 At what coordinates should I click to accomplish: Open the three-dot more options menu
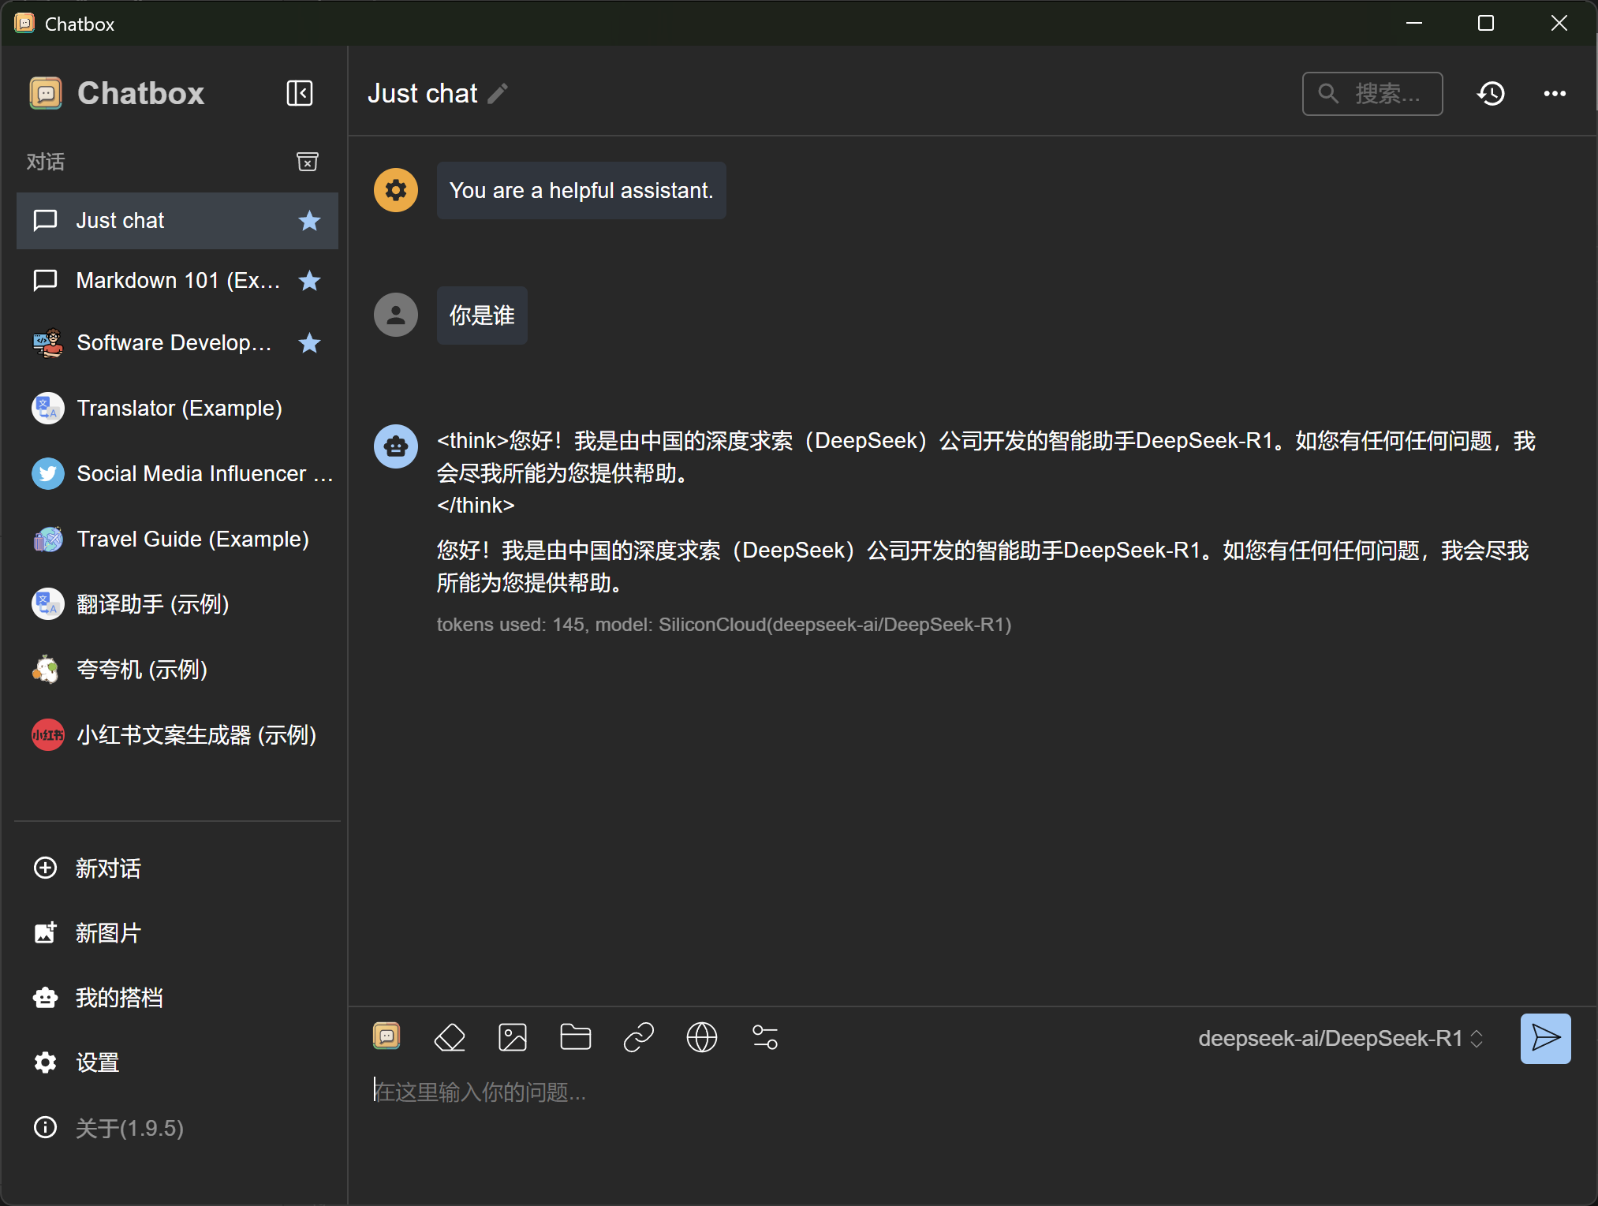click(x=1555, y=94)
